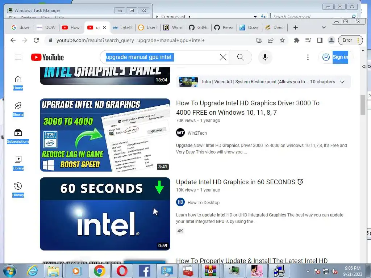Visit the Win2Tech channel
371x278 pixels.
tap(197, 133)
